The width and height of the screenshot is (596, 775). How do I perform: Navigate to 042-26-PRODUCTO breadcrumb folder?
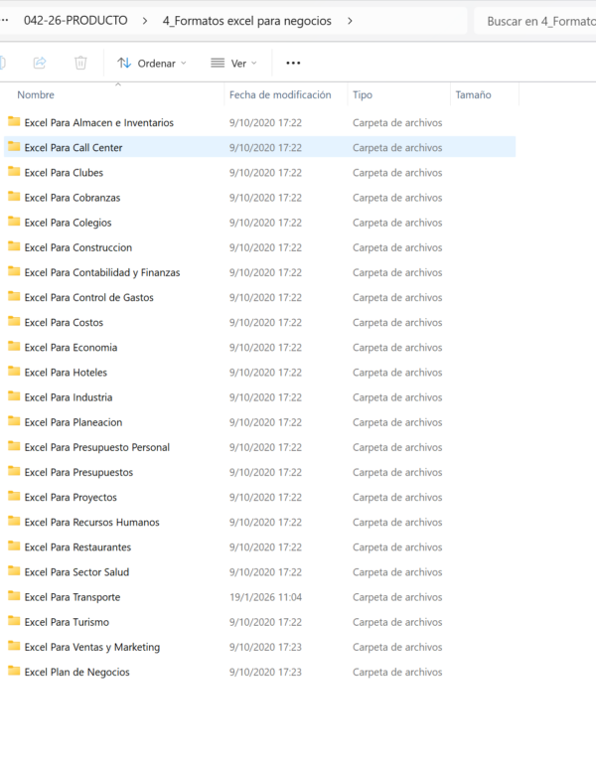pyautogui.click(x=75, y=21)
